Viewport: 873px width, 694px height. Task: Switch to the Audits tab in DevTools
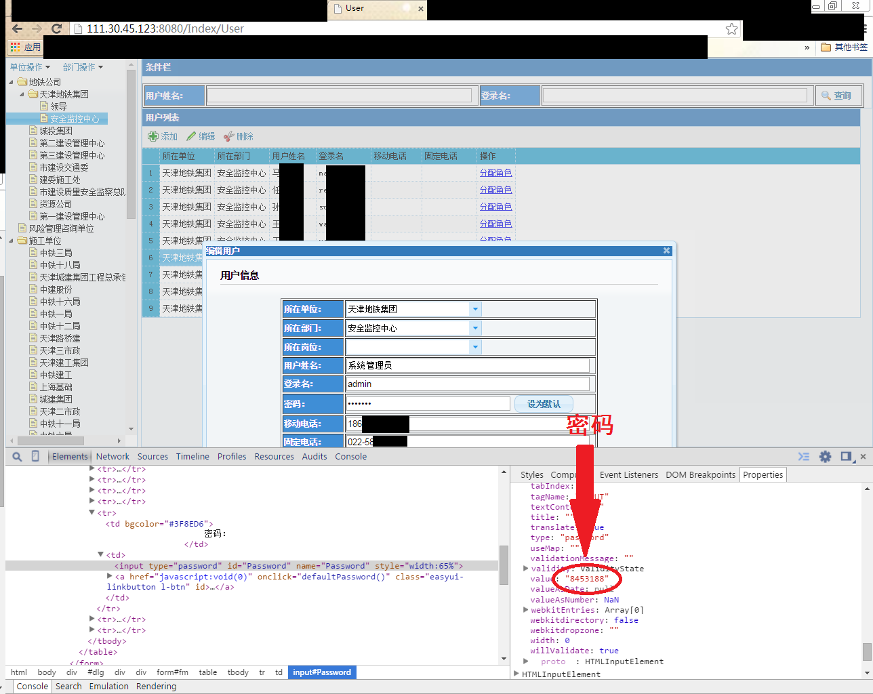(314, 457)
